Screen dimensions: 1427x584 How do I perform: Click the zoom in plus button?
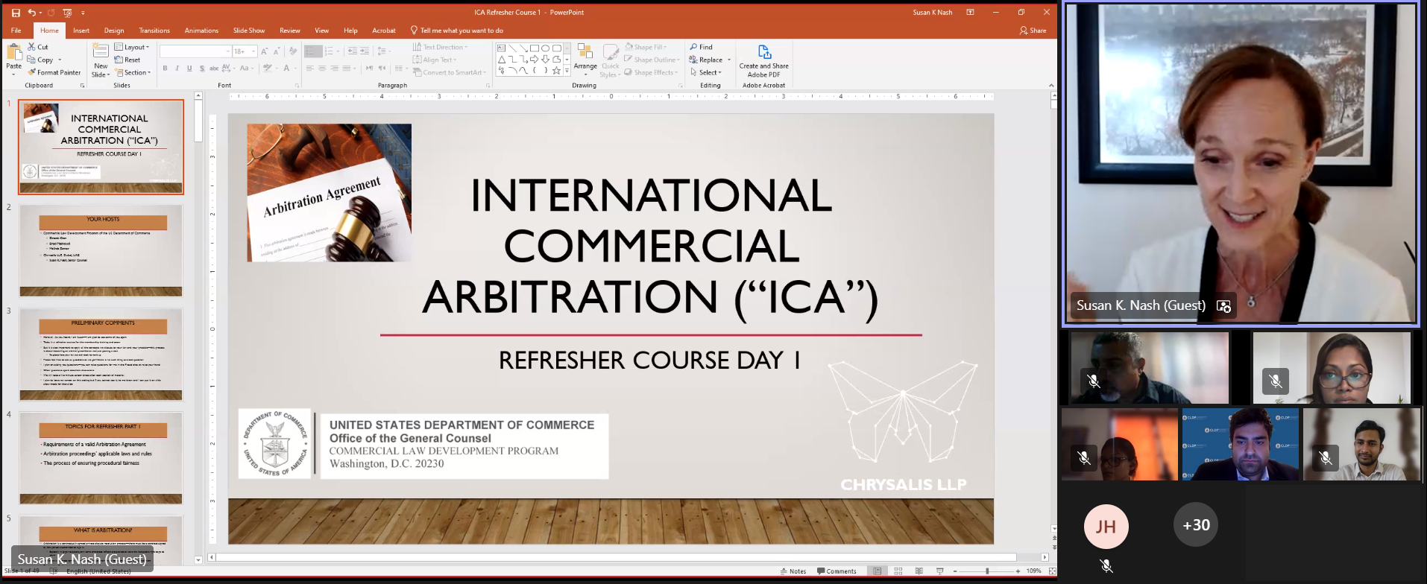(x=1018, y=571)
